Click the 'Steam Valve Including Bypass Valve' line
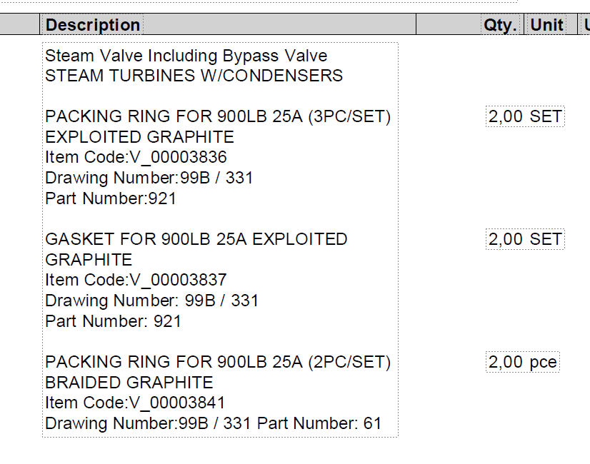The image size is (590, 464). (186, 56)
